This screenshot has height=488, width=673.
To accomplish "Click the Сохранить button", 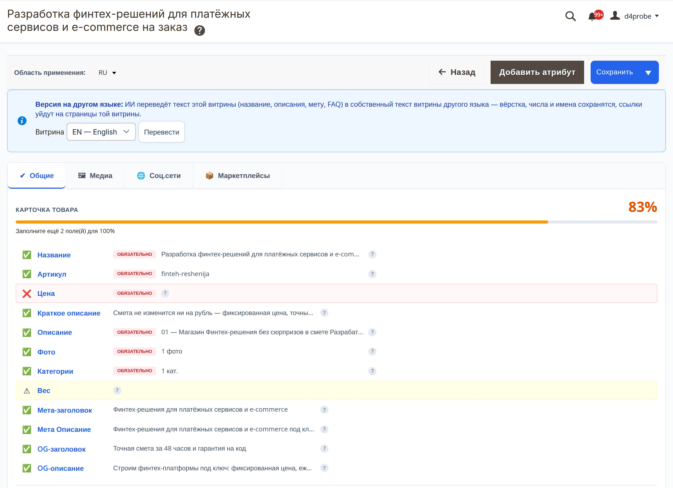I will pyautogui.click(x=615, y=72).
